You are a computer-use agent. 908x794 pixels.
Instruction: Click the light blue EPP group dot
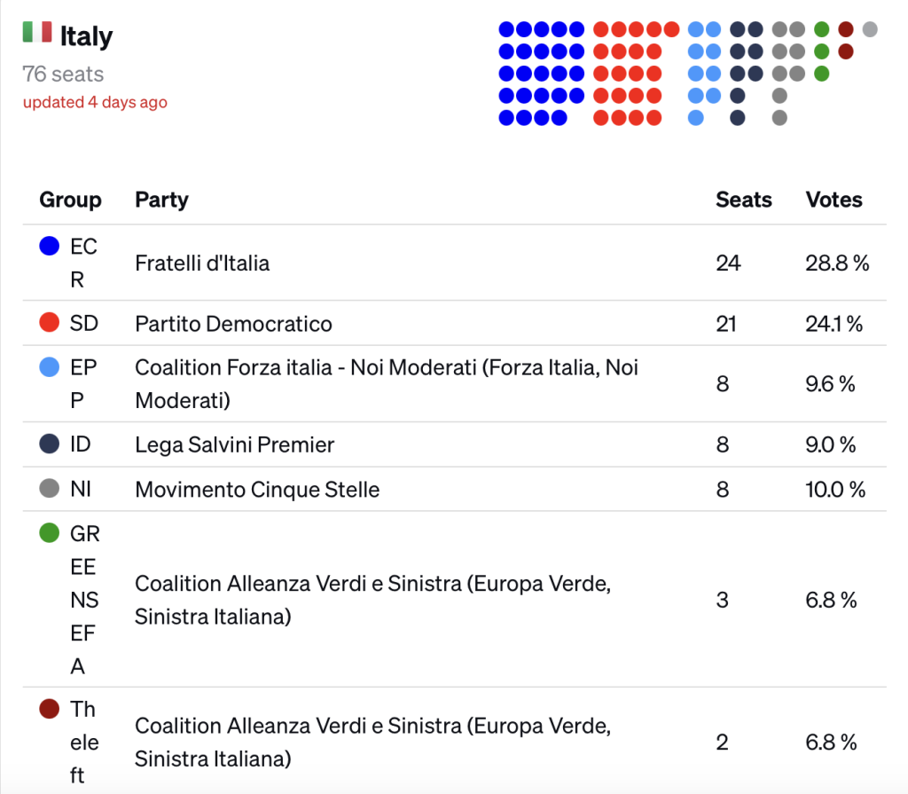pos(50,367)
